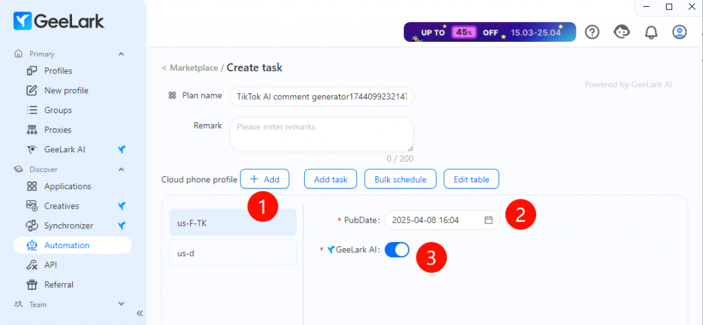Click the Edit table button
Screen dimensions: 703x325
tap(471, 179)
